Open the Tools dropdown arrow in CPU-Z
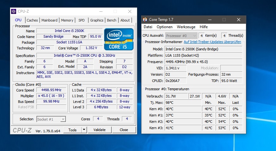The height and width of the screenshot is (151, 276). tap(84, 130)
